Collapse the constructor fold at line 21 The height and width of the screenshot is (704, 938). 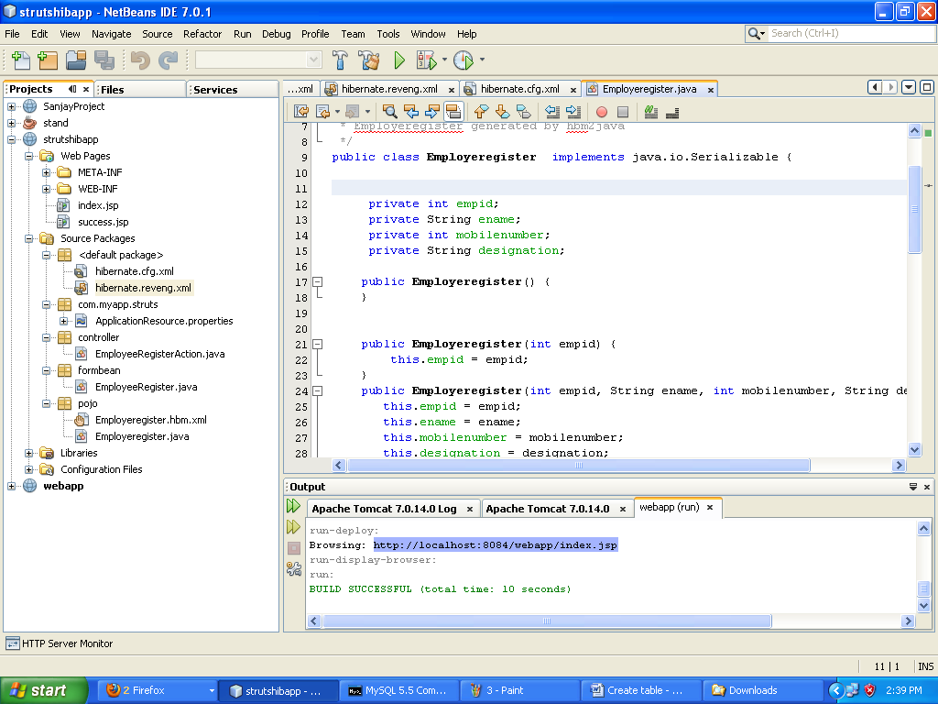pyautogui.click(x=315, y=344)
